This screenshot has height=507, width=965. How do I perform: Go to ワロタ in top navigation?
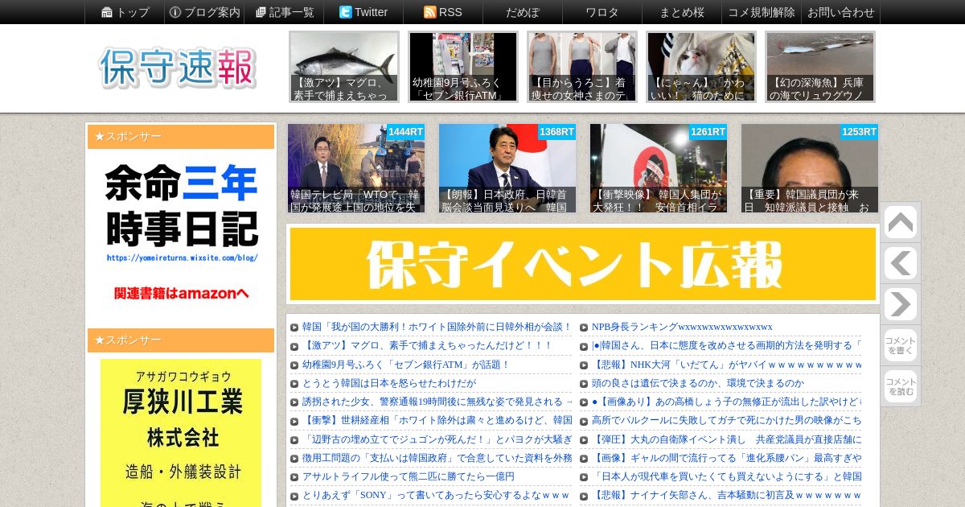coord(602,12)
